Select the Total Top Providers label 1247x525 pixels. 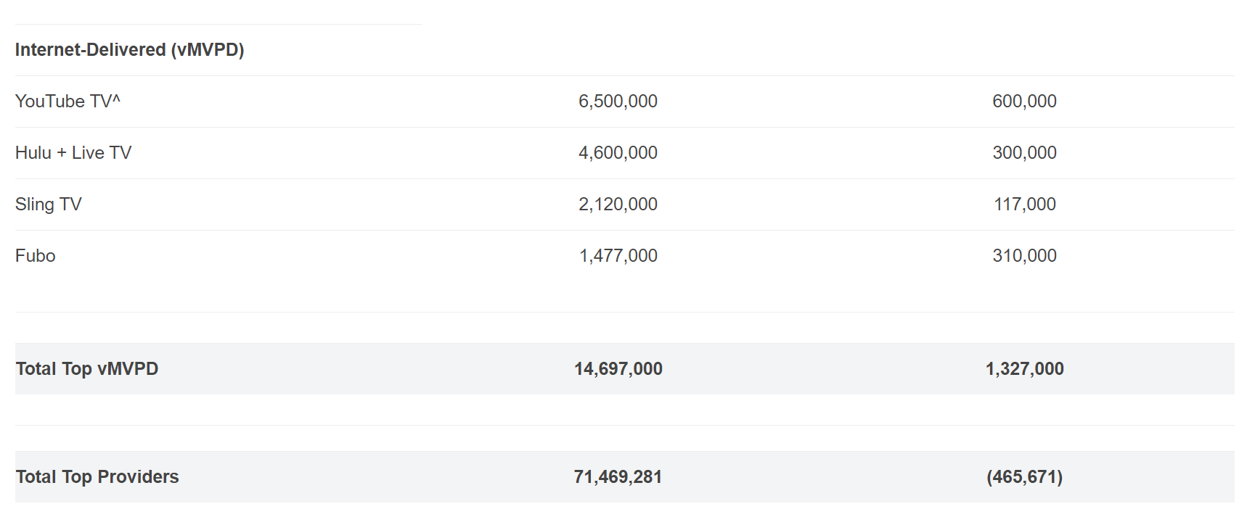[97, 477]
